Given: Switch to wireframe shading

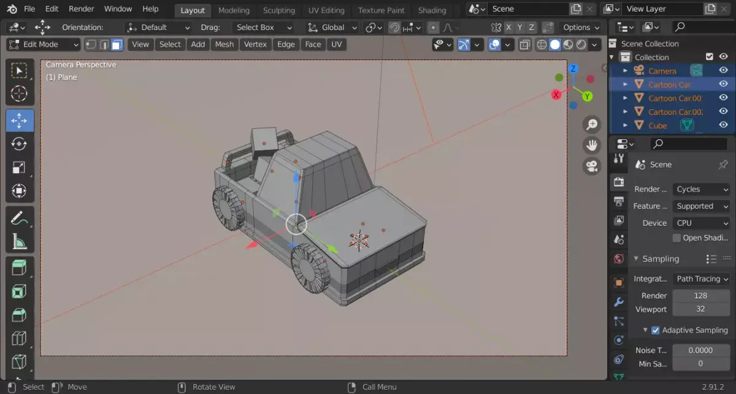Looking at the screenshot, I should pyautogui.click(x=542, y=44).
